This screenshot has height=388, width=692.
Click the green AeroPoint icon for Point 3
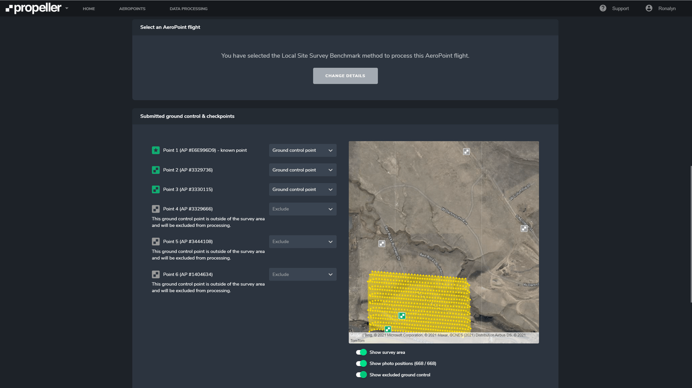[156, 189]
